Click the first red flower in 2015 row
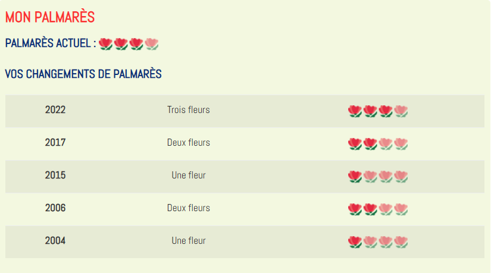Viewport: 491px width, 273px height. pos(355,177)
